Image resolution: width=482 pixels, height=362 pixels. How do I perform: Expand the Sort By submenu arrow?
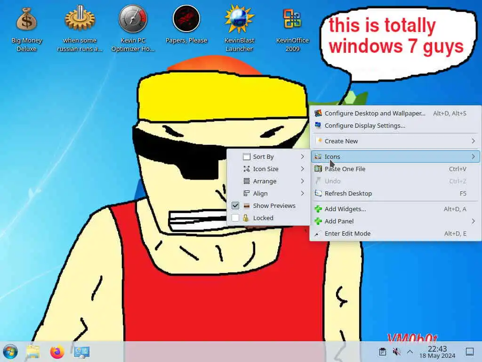point(303,156)
